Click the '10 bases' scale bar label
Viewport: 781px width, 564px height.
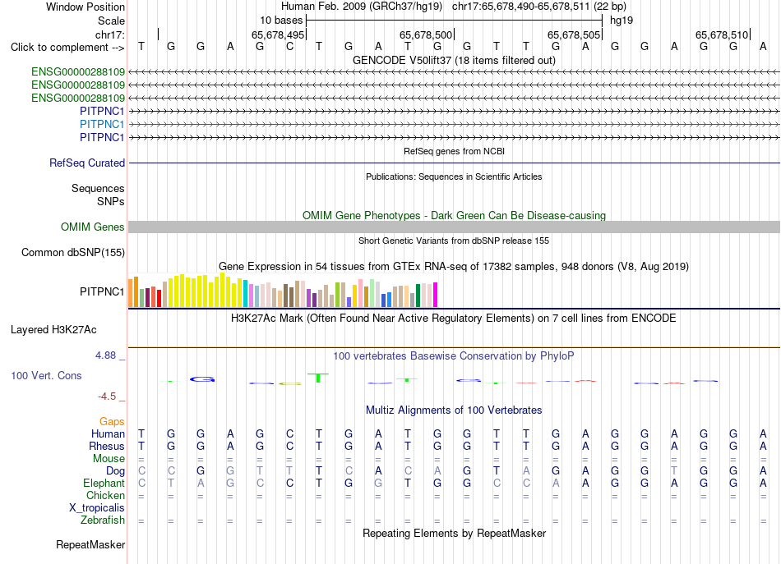coord(281,21)
